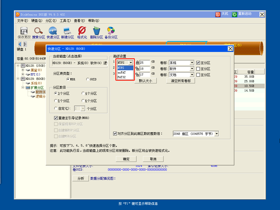Select the HD128:(15GB) disk icon in tree

tap(23, 66)
